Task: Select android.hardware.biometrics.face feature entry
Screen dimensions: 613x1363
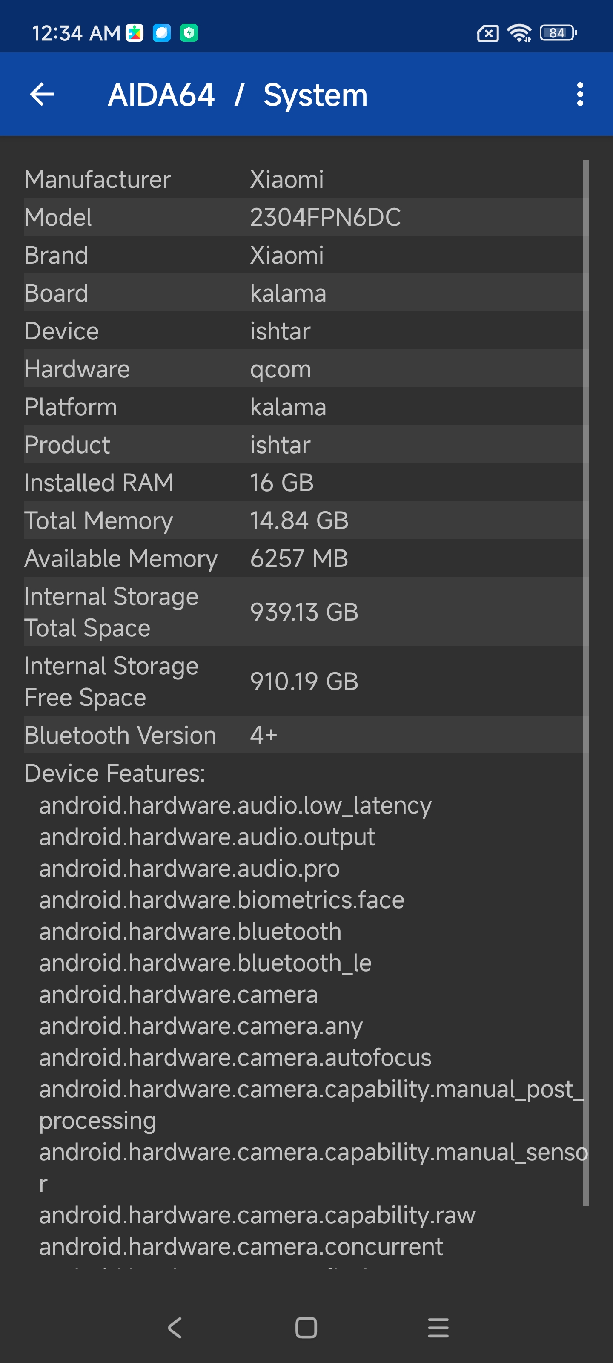Action: click(222, 900)
